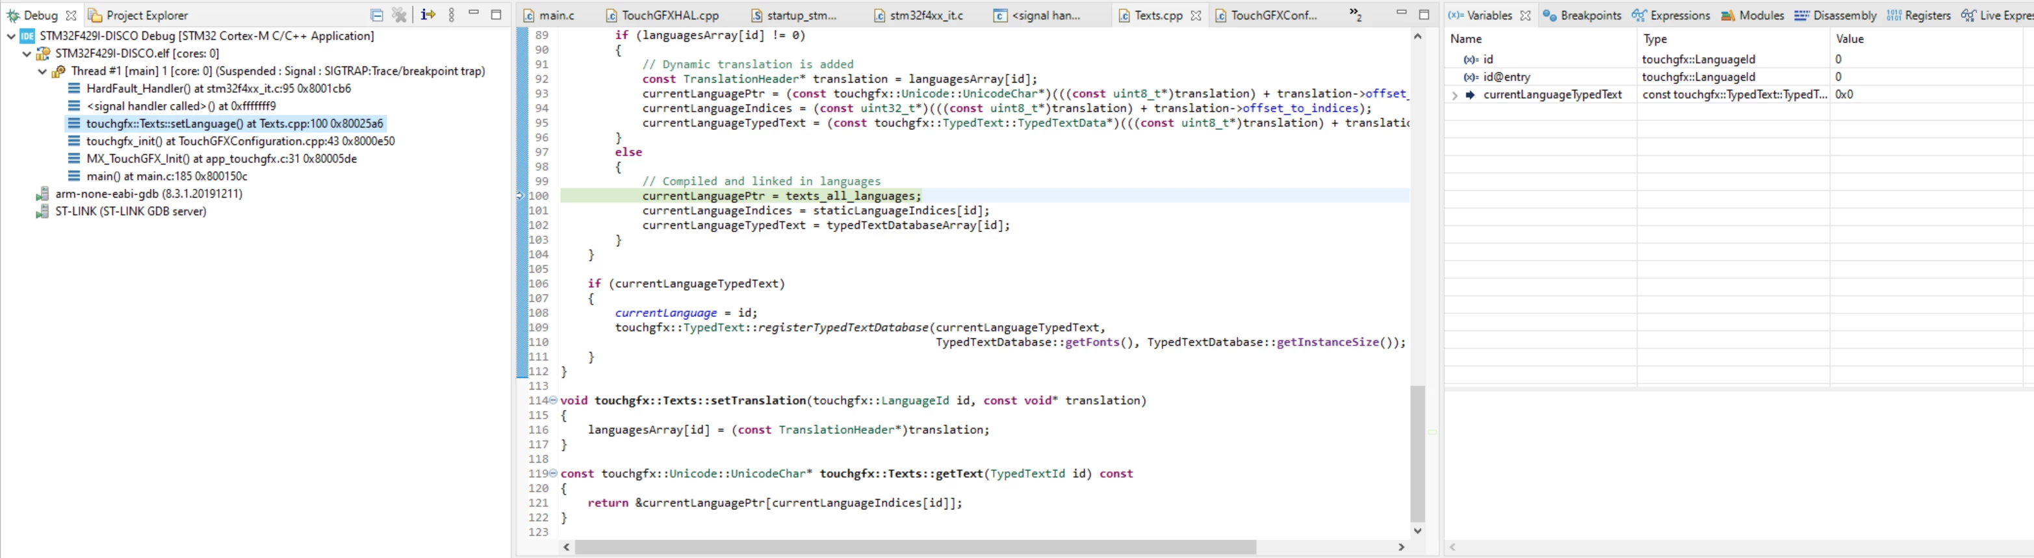Image resolution: width=2034 pixels, height=558 pixels.
Task: Expand currentLanguageTypedText variable
Action: click(x=1454, y=95)
